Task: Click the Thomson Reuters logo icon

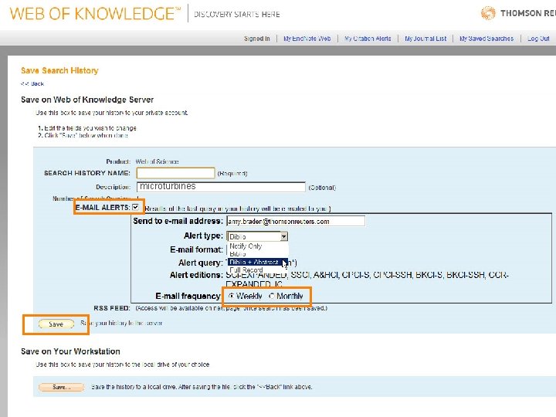Action: point(488,13)
